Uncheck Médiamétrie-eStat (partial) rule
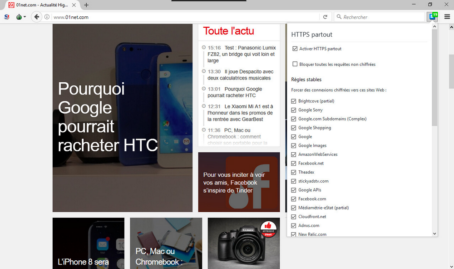454x269 pixels. (x=294, y=208)
